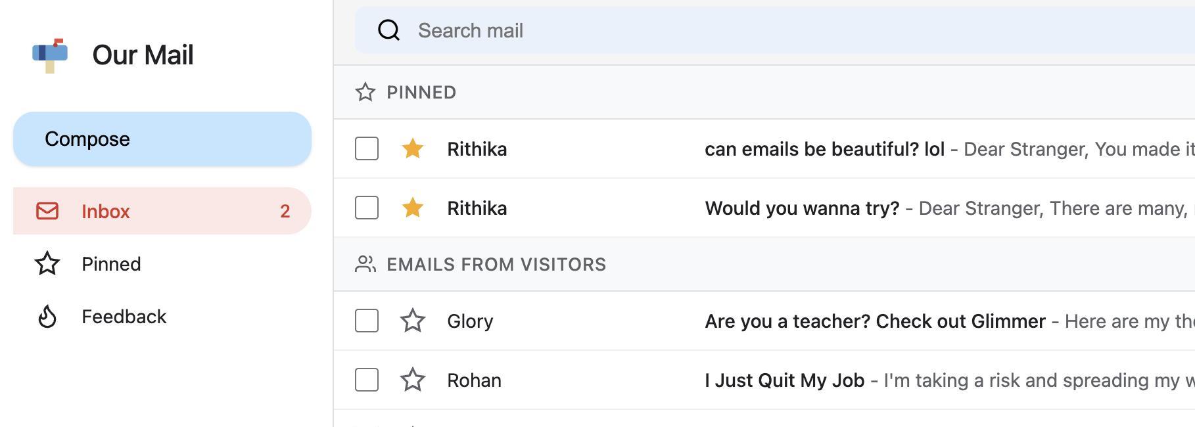Tick the checkbox on Rohan's email row
Screen dimensions: 1195x427
coord(366,380)
